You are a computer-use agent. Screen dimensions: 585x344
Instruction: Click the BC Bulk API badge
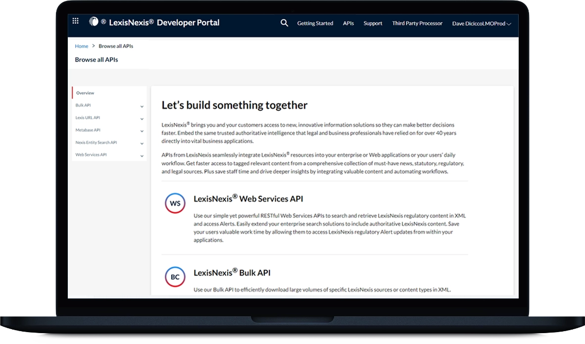[175, 277]
